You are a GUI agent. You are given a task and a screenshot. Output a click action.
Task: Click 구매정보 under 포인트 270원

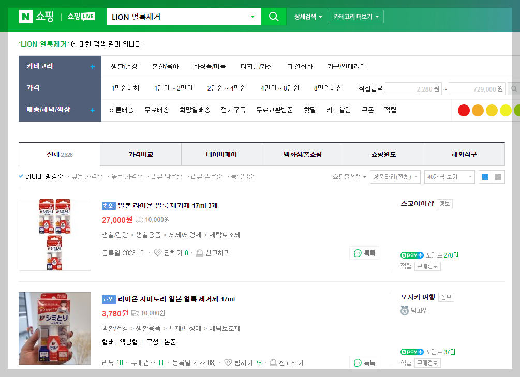(427, 266)
